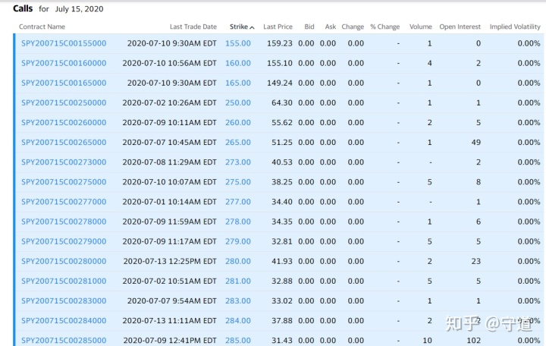Open contract SPY200715C00155000

point(64,43)
